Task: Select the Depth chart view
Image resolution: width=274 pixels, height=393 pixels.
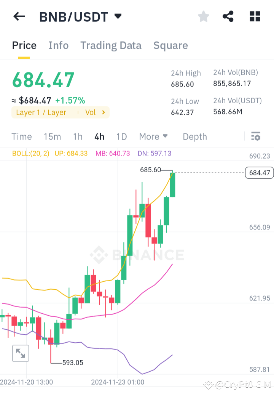Action: (x=194, y=136)
